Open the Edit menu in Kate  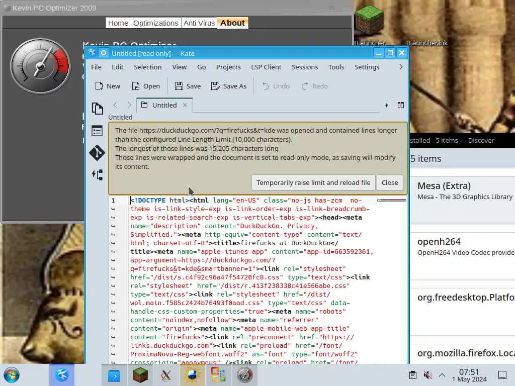pos(118,67)
